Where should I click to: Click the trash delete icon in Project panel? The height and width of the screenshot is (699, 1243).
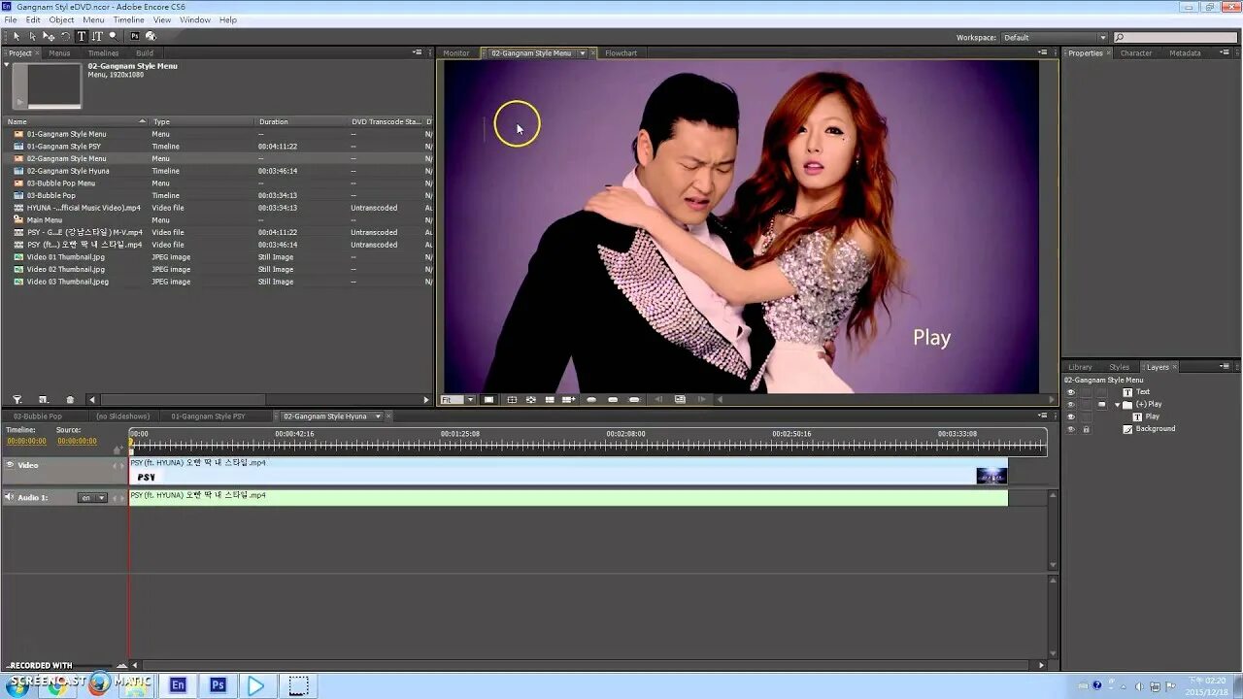point(69,399)
